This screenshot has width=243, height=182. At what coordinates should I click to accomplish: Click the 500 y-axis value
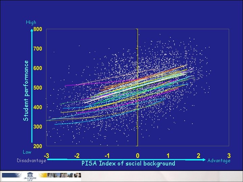(38, 88)
